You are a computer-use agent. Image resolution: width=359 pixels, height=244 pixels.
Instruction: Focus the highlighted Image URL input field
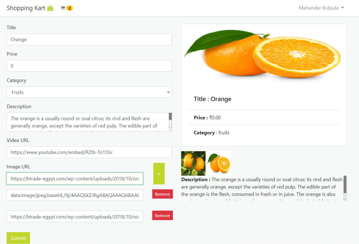coord(75,179)
